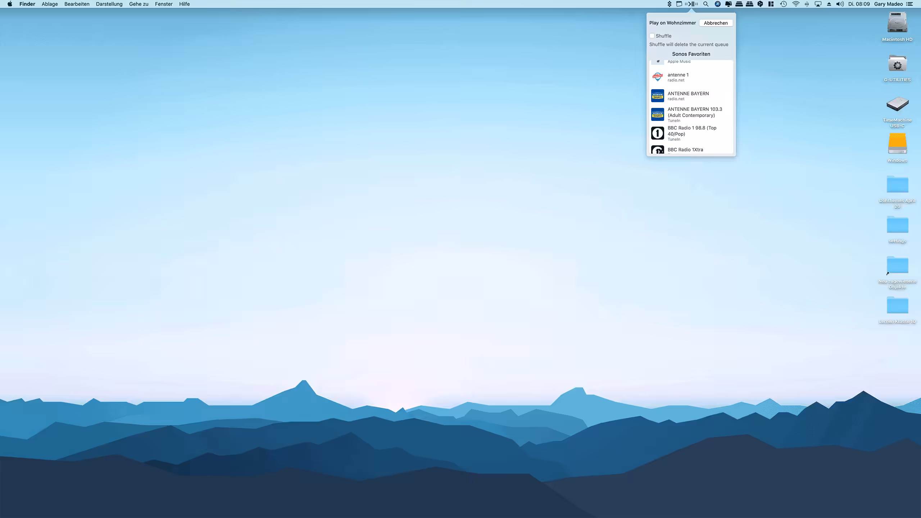Open the AirPlay display icon
Image resolution: width=921 pixels, height=518 pixels.
[x=818, y=4]
